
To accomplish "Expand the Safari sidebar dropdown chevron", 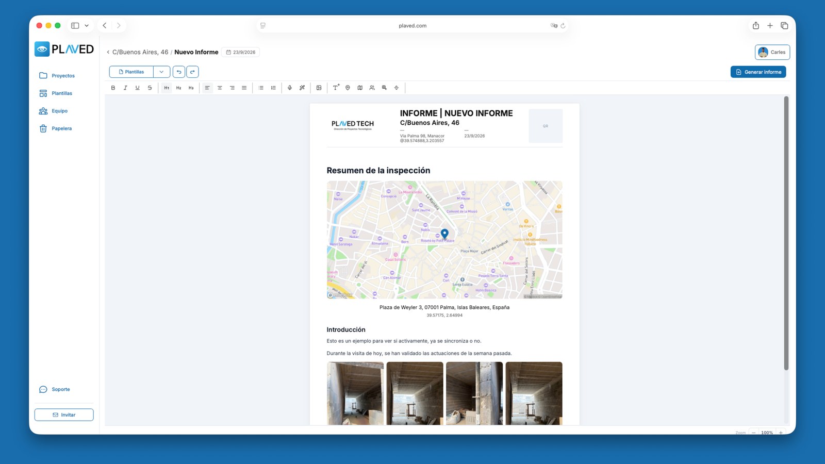I will (87, 25).
